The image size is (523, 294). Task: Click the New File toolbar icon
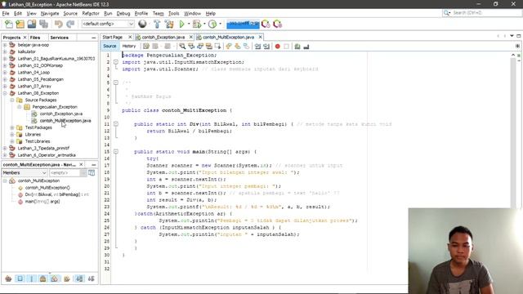coord(9,24)
